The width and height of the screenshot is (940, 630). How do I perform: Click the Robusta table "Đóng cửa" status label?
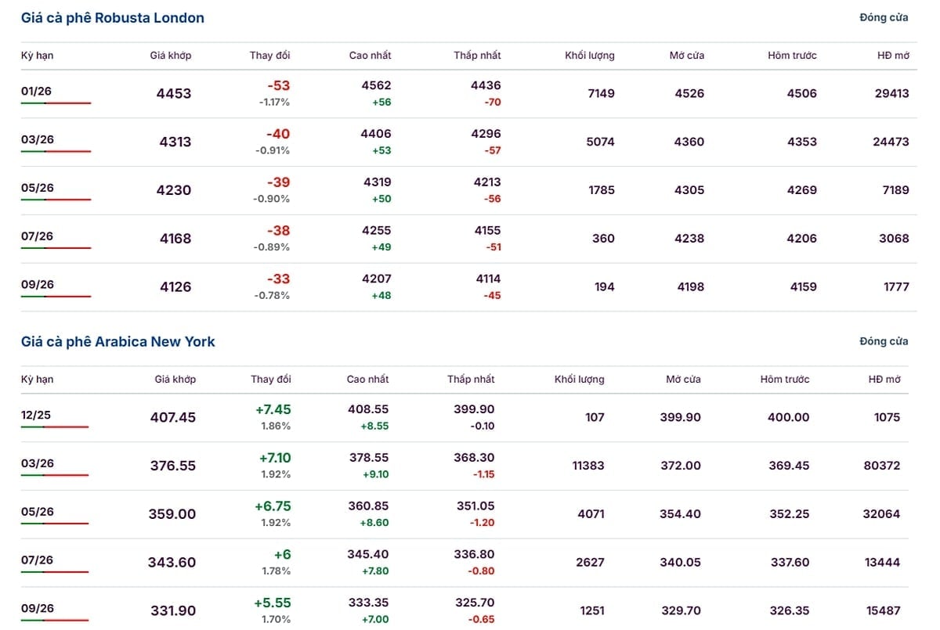coord(884,18)
